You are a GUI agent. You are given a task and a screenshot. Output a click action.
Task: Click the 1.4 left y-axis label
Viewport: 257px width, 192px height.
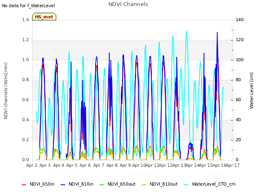25,20
